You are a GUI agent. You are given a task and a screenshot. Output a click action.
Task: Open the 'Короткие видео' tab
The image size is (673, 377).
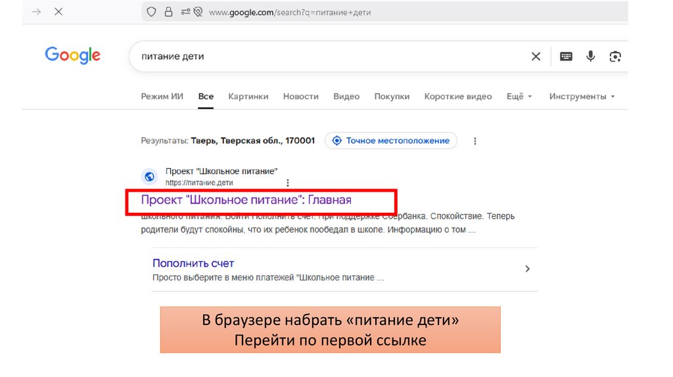point(458,97)
